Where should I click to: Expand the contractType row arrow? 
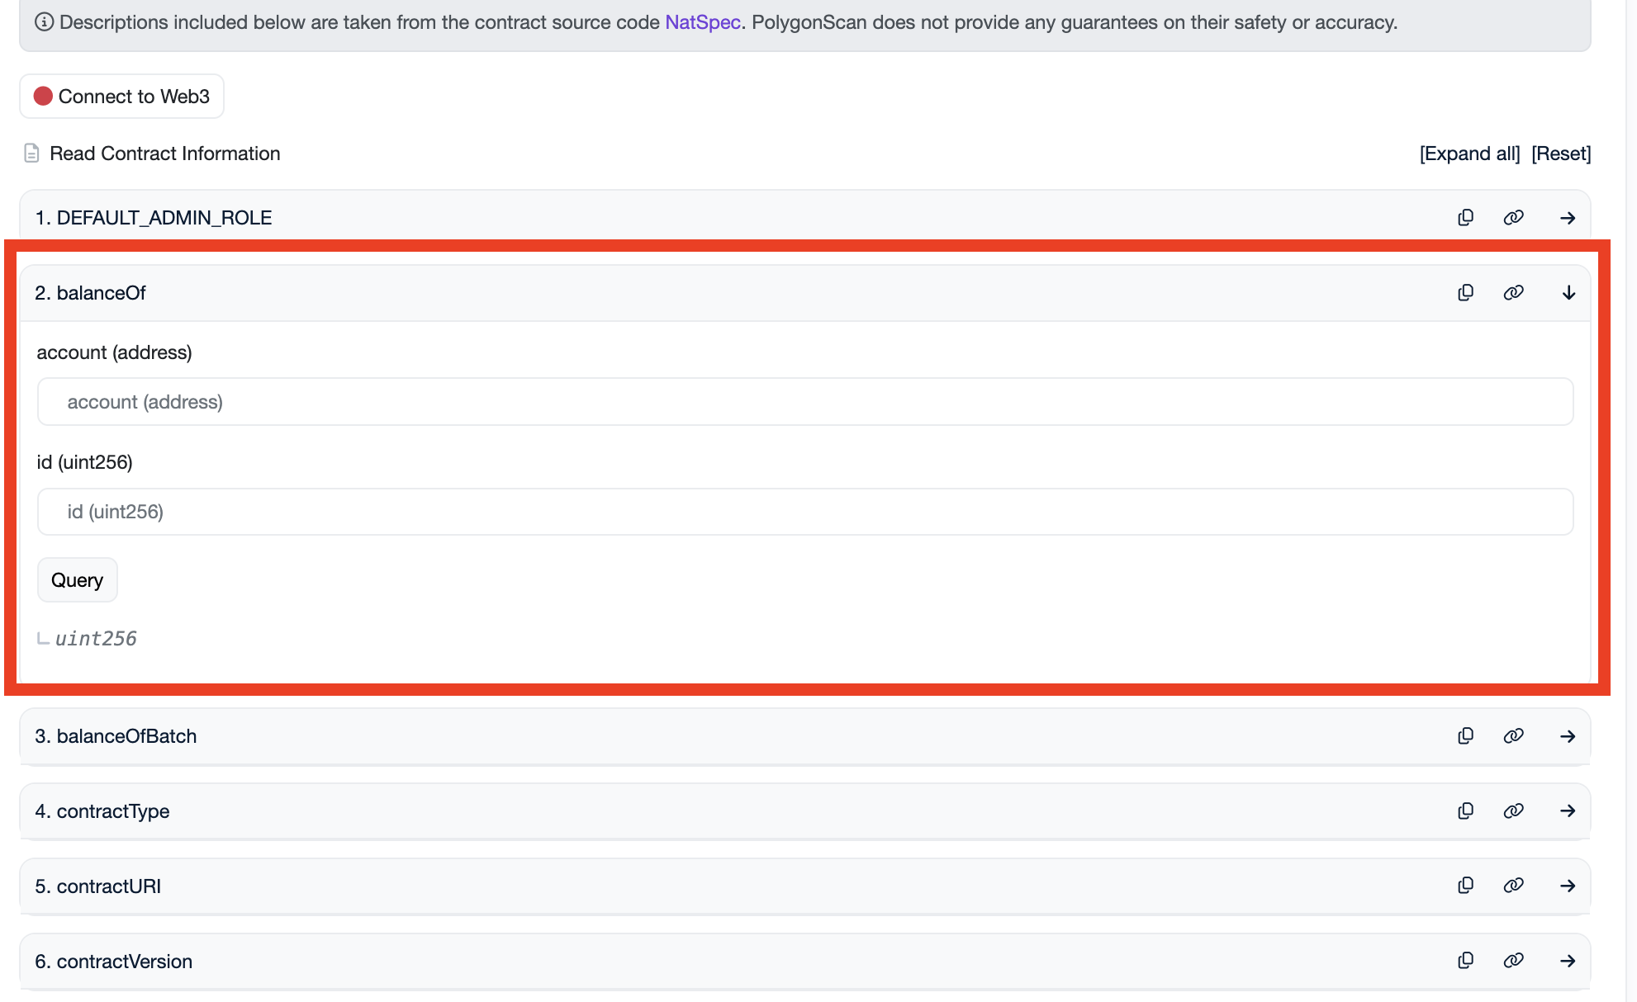(1568, 811)
